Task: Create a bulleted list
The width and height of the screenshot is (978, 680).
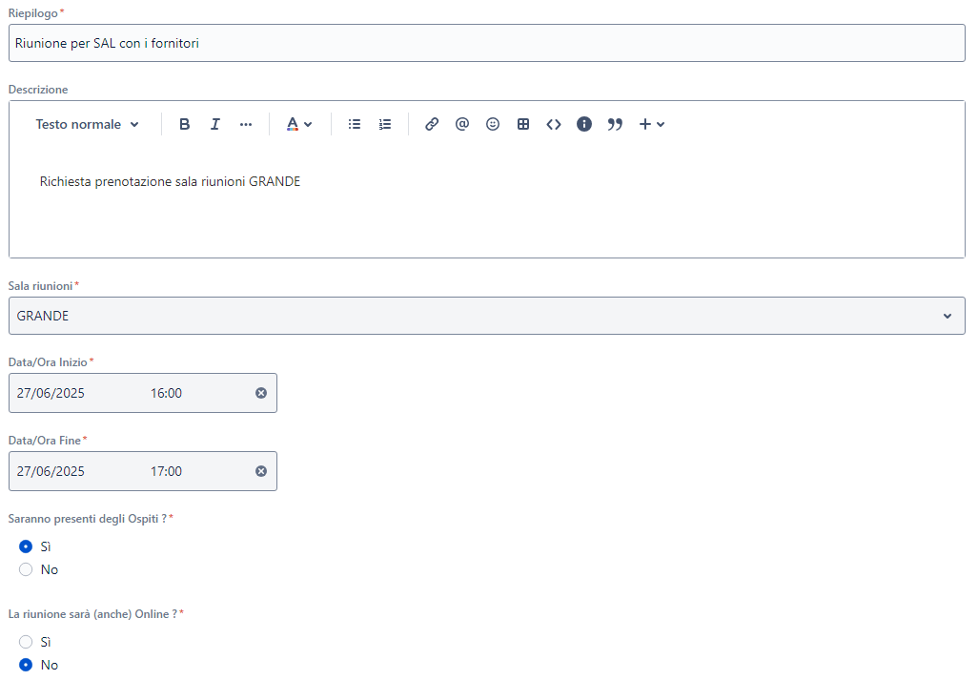Action: tap(354, 124)
